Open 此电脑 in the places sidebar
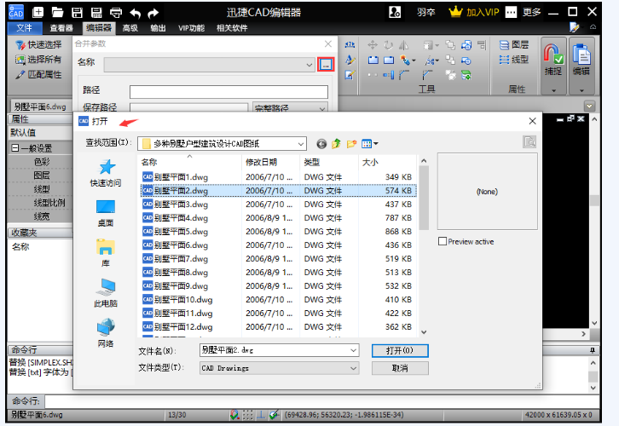 pyautogui.click(x=106, y=293)
